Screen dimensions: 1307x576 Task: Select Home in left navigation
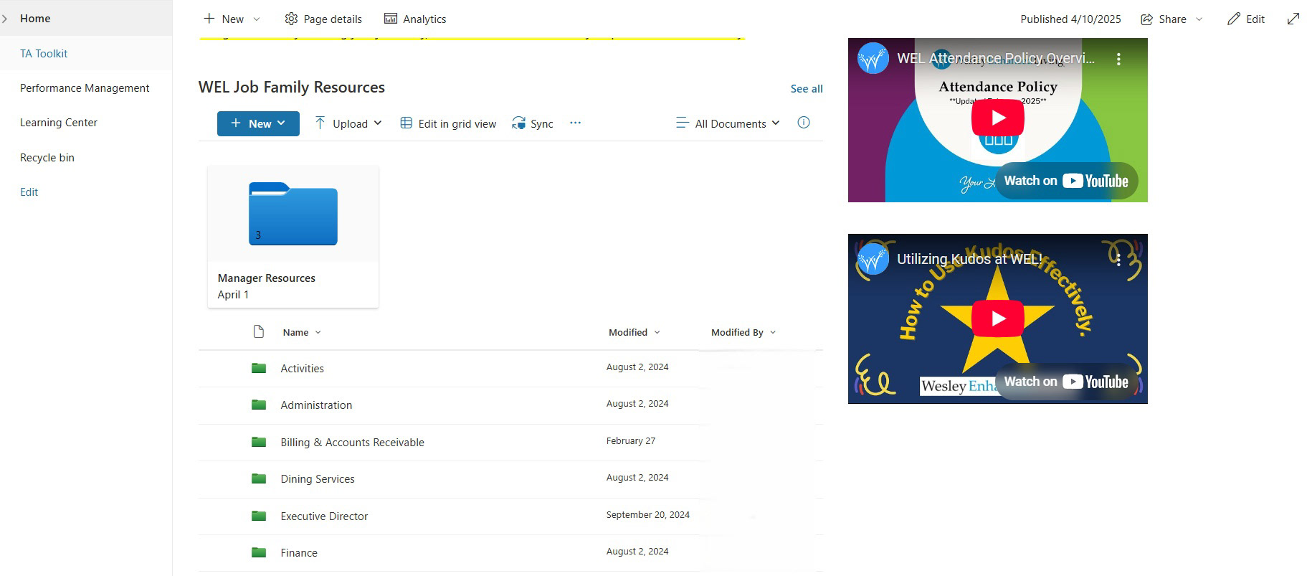click(35, 19)
